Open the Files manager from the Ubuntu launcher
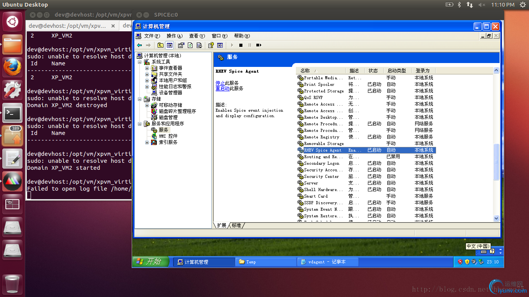The image size is (529, 297). click(12, 44)
